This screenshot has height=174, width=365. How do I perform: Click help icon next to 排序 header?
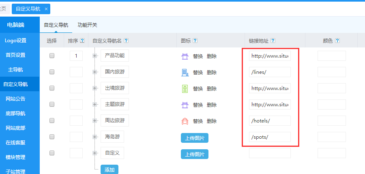click(82, 41)
